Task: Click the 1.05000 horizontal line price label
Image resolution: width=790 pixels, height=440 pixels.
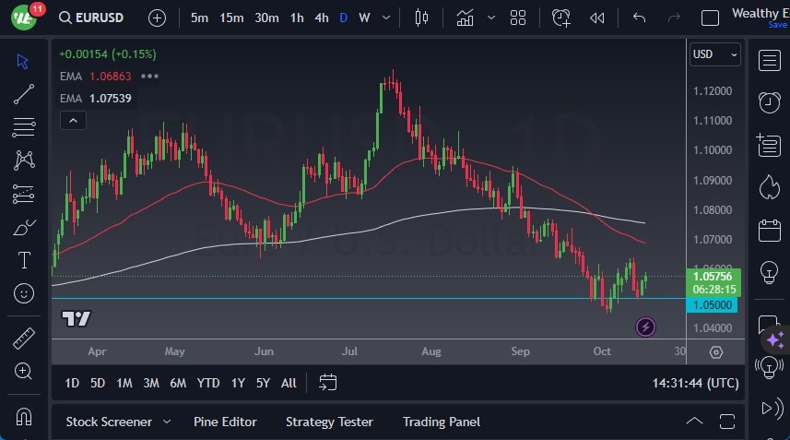Action: (x=713, y=305)
